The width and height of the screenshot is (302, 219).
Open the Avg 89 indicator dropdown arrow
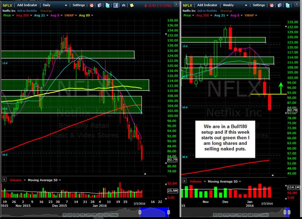click(92, 15)
